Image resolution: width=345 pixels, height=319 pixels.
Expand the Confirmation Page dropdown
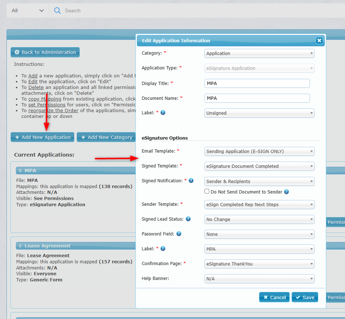coord(259,264)
